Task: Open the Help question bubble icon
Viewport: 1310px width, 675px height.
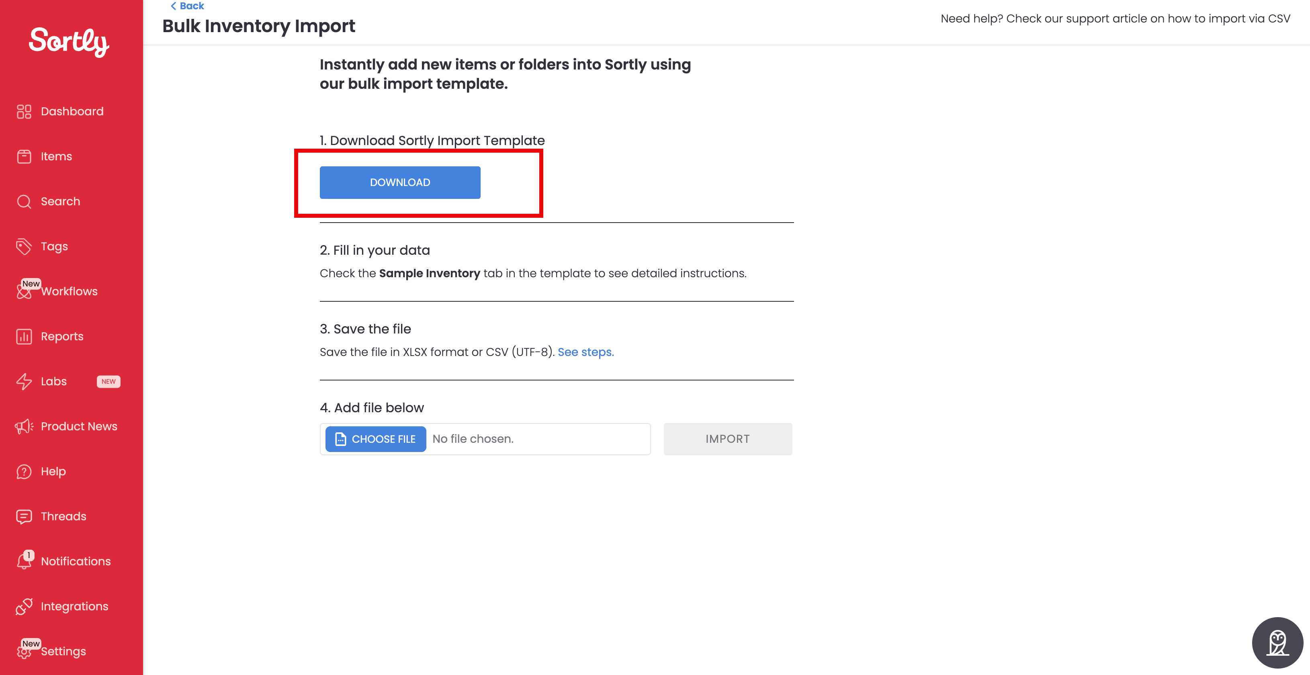Action: [24, 472]
